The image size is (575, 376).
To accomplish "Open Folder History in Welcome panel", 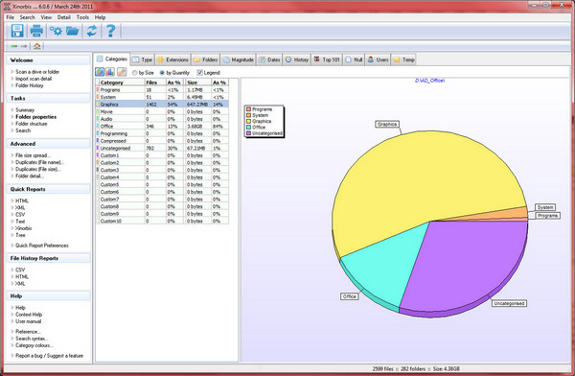I will click(x=29, y=85).
